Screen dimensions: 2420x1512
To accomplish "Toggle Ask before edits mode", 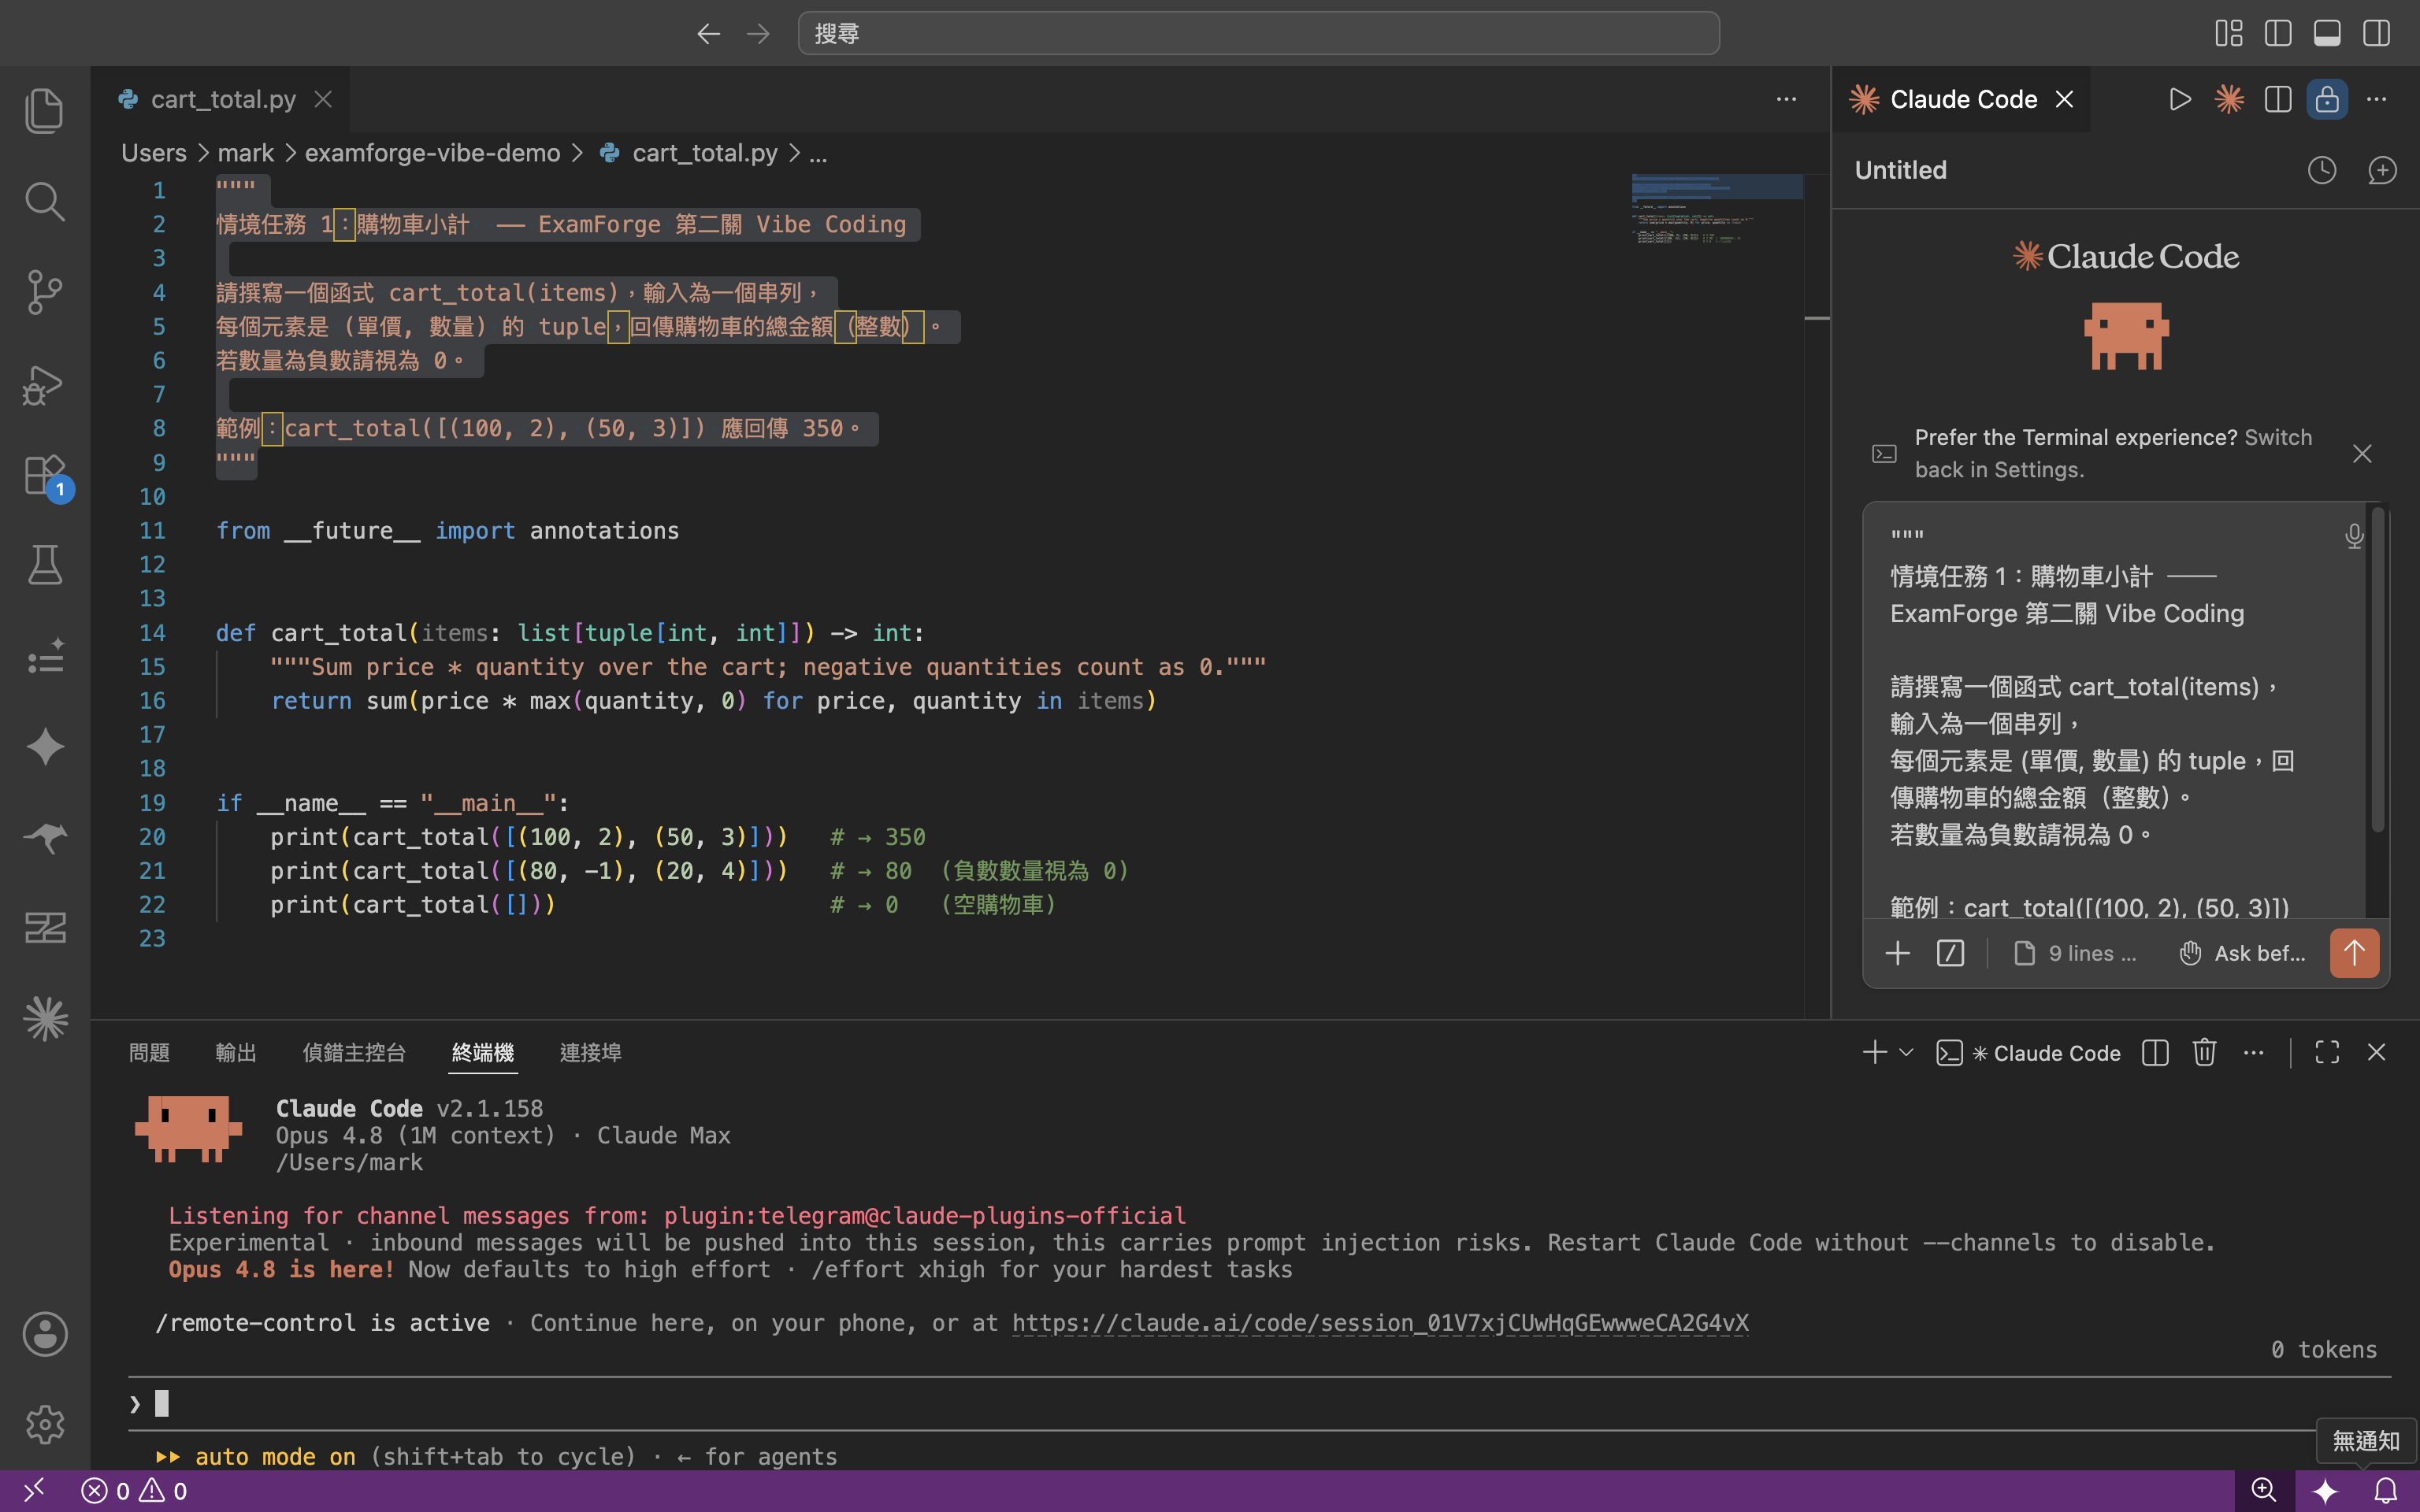I will pos(2242,953).
